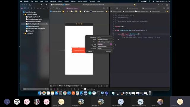Screen dimensions: 190x107
Task: Click Connect in the connection popup
Action: [x=108, y=51]
